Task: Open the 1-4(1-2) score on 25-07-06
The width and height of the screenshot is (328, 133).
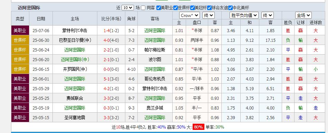Action: point(111,31)
